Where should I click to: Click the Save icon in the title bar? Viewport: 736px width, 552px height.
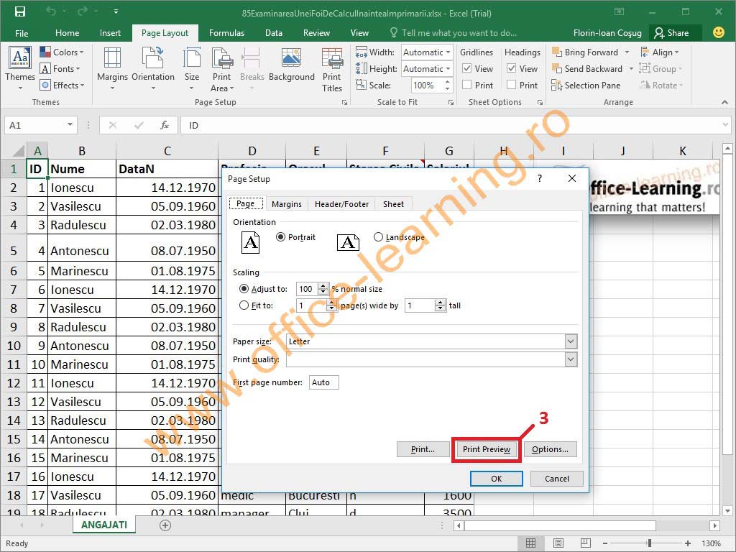[19, 11]
